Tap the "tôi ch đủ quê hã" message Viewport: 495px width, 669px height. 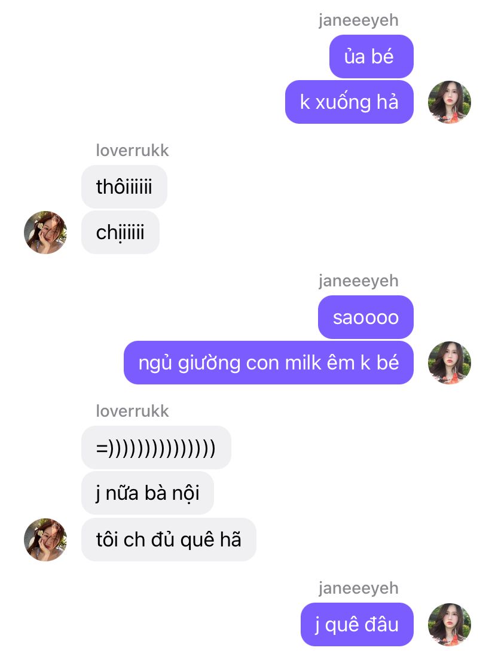[169, 540]
